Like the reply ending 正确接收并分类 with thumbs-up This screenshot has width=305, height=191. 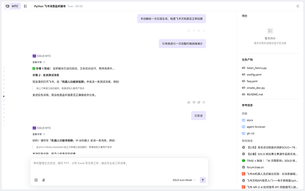pyautogui.click(x=189, y=102)
